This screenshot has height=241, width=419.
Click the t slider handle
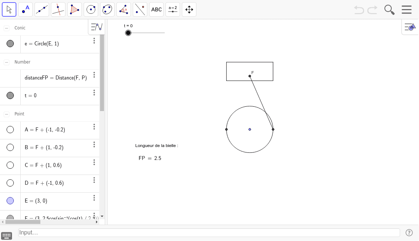click(128, 33)
